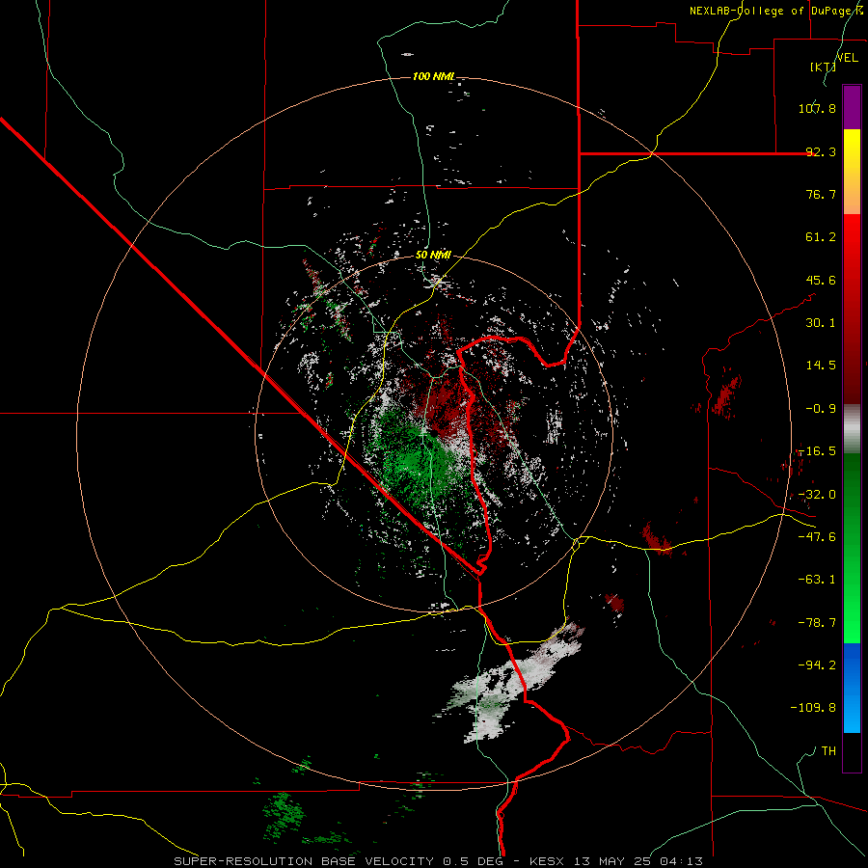Click the -47.6 scale value
The height and width of the screenshot is (868, 868).
pyautogui.click(x=817, y=537)
